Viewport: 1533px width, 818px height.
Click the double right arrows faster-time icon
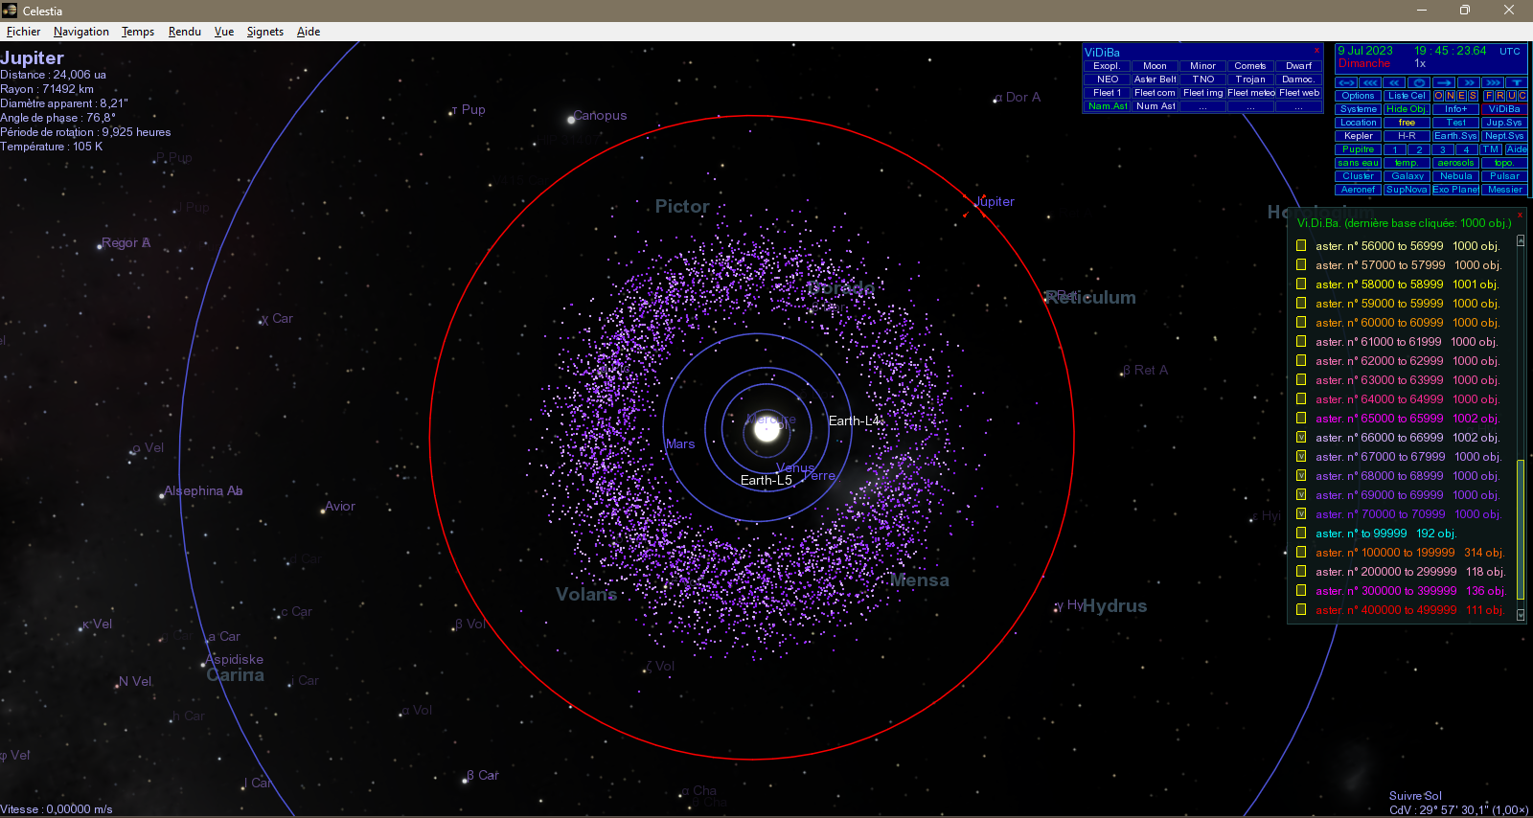pyautogui.click(x=1469, y=82)
